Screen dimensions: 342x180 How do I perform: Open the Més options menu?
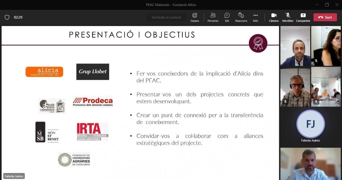(255, 17)
